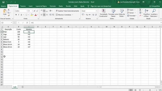162x91 pixels.
Task: Click the Save icon in title bar
Action: (3, 2)
